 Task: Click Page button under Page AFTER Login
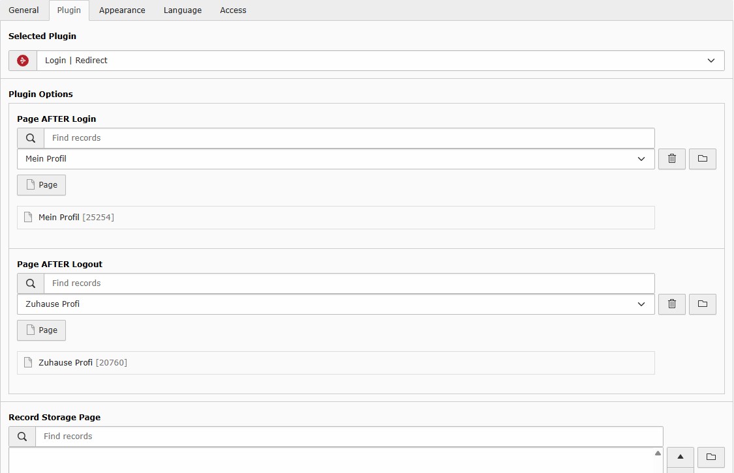point(41,185)
